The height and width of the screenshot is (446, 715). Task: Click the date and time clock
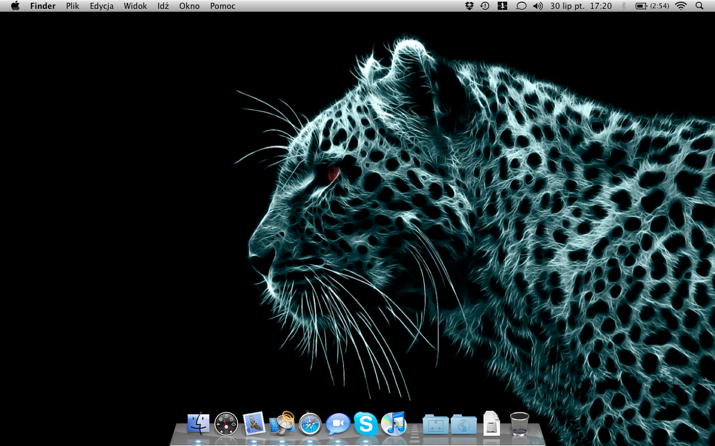(580, 6)
